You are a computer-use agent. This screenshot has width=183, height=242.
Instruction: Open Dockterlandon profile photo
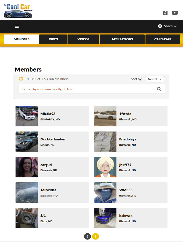click(26, 141)
